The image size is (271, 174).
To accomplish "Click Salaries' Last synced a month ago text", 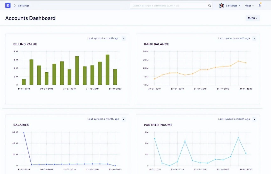I will pyautogui.click(x=103, y=119).
